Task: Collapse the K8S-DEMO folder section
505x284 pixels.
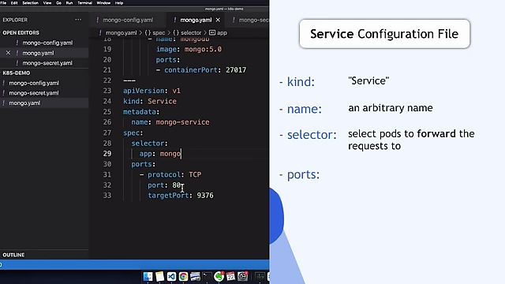Action: tap(17, 73)
